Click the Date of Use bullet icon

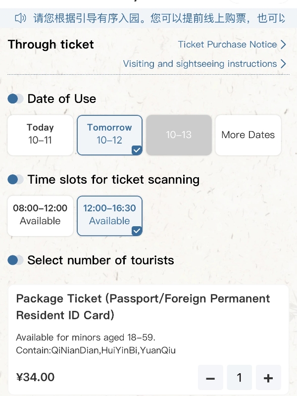15,99
